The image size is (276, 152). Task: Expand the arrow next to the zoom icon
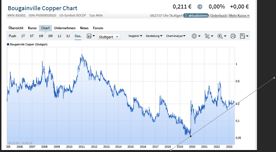click(225, 36)
